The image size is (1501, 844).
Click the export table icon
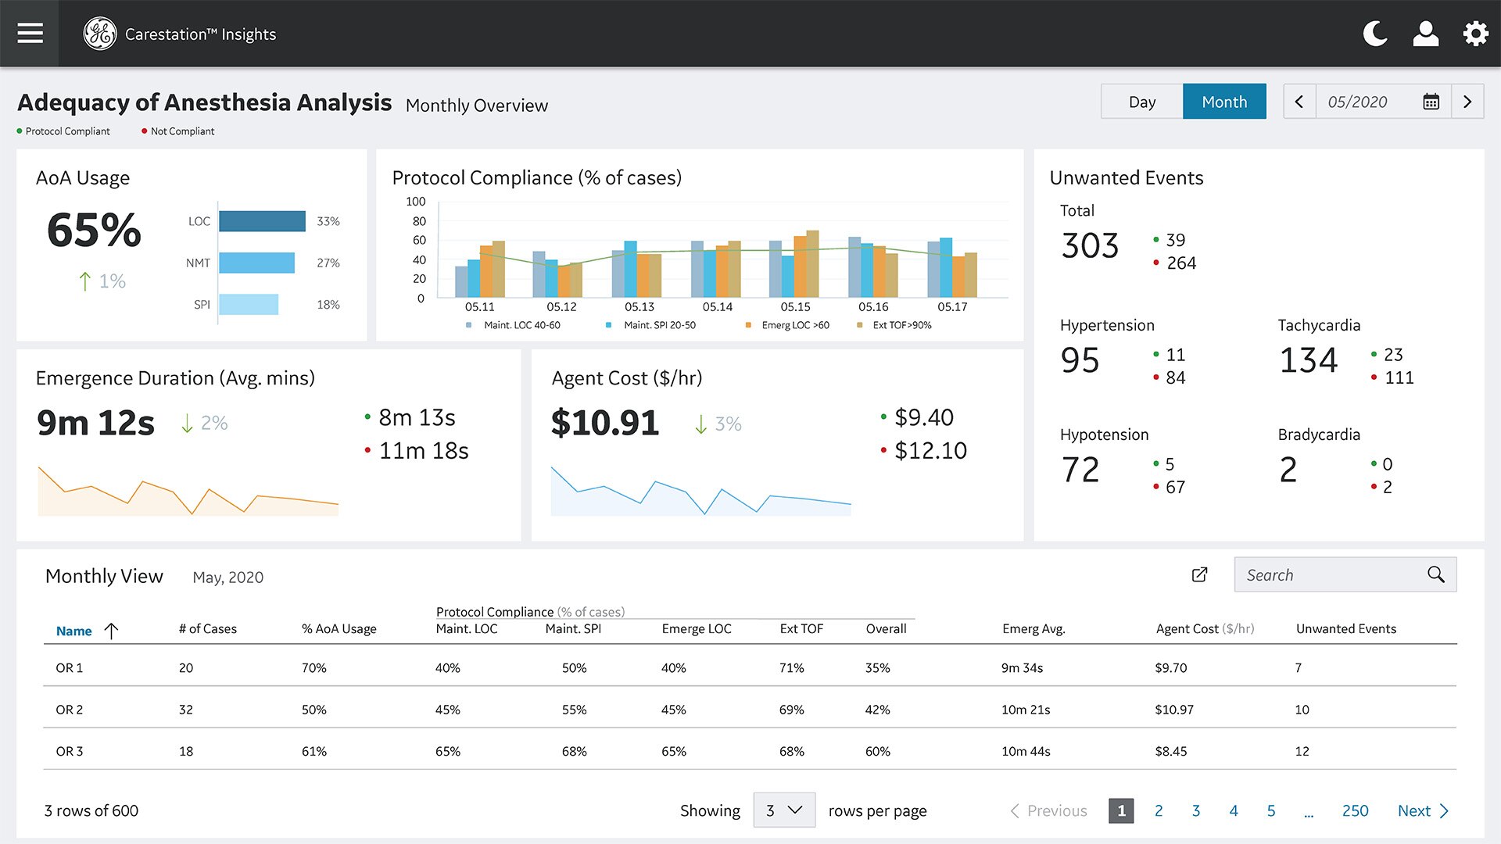[x=1199, y=575]
